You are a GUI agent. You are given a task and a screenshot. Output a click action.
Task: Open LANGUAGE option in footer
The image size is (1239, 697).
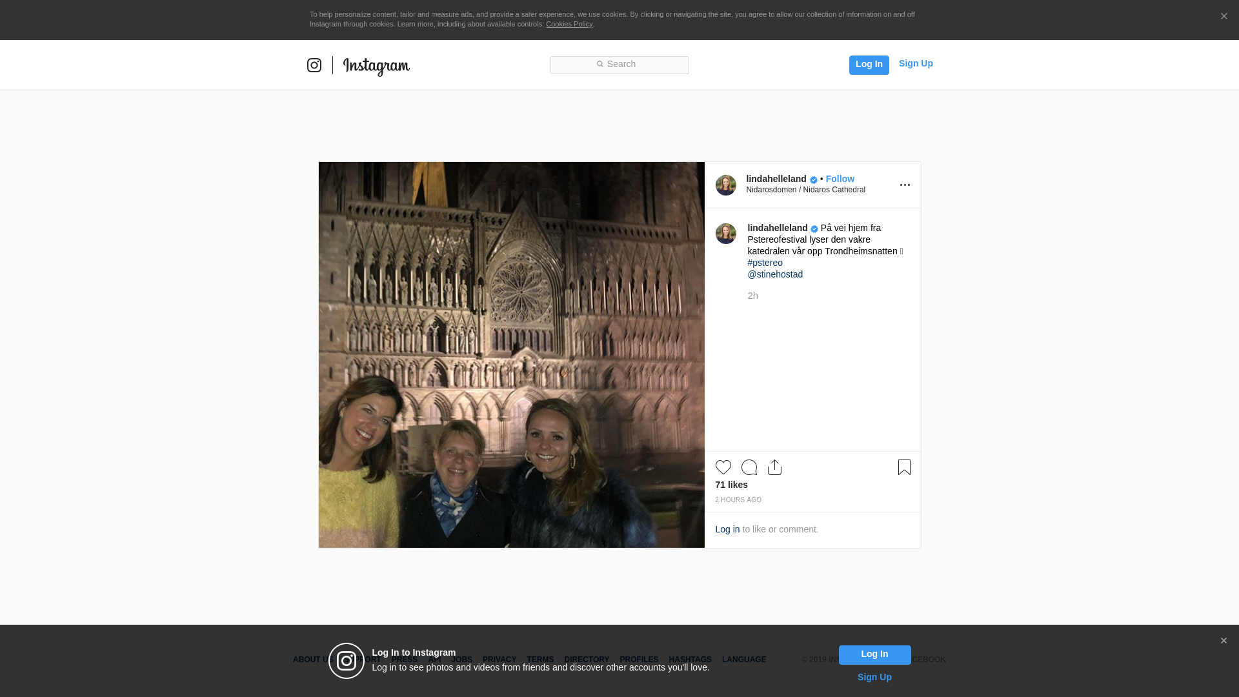pyautogui.click(x=743, y=660)
